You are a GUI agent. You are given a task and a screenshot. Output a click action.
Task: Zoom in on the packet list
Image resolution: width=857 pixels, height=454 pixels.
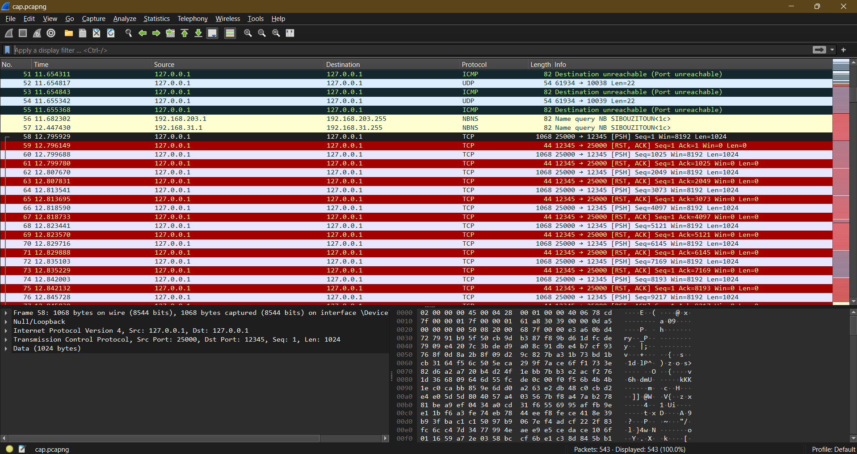(x=247, y=33)
